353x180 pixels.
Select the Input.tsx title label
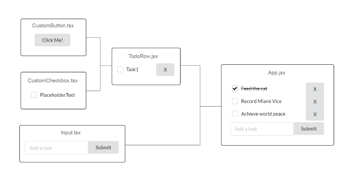[71, 133]
